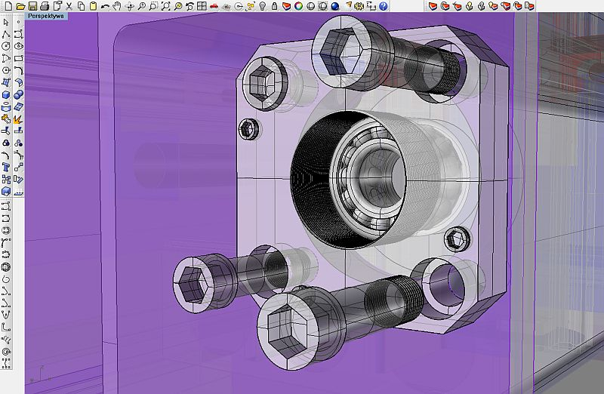Image resolution: width=604 pixels, height=394 pixels.
Task: Click the Explode icon in sidebar
Action: point(18,119)
